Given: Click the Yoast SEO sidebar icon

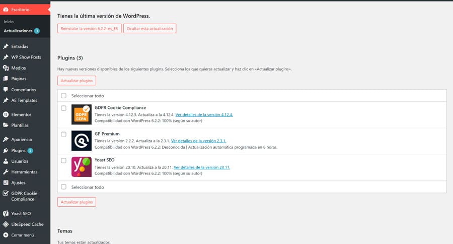Looking at the screenshot, I should tap(6, 214).
